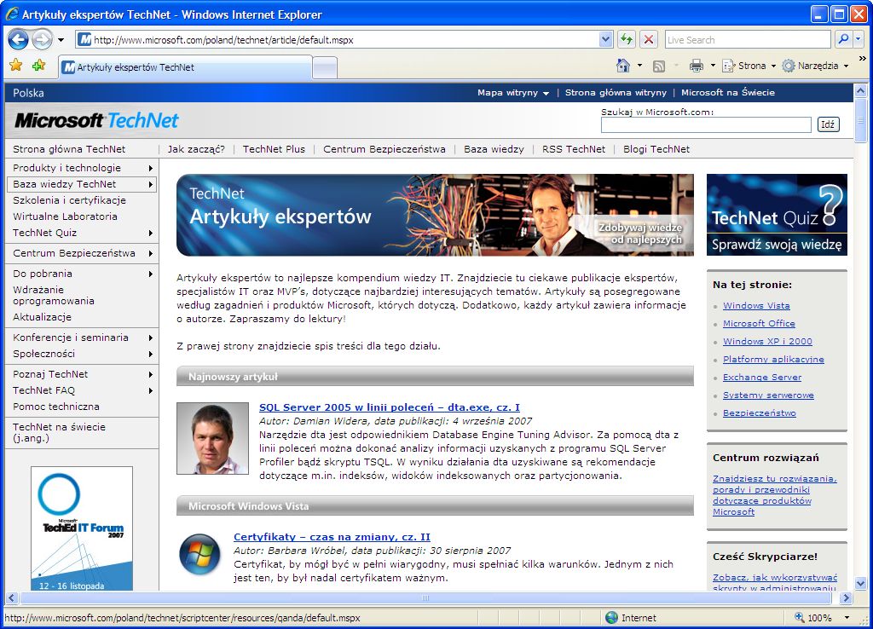Click the Idź search button
873x629 pixels.
828,124
